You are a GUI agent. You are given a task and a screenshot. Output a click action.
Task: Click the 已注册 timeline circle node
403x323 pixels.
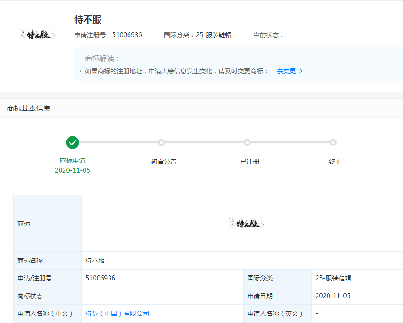tap(247, 142)
